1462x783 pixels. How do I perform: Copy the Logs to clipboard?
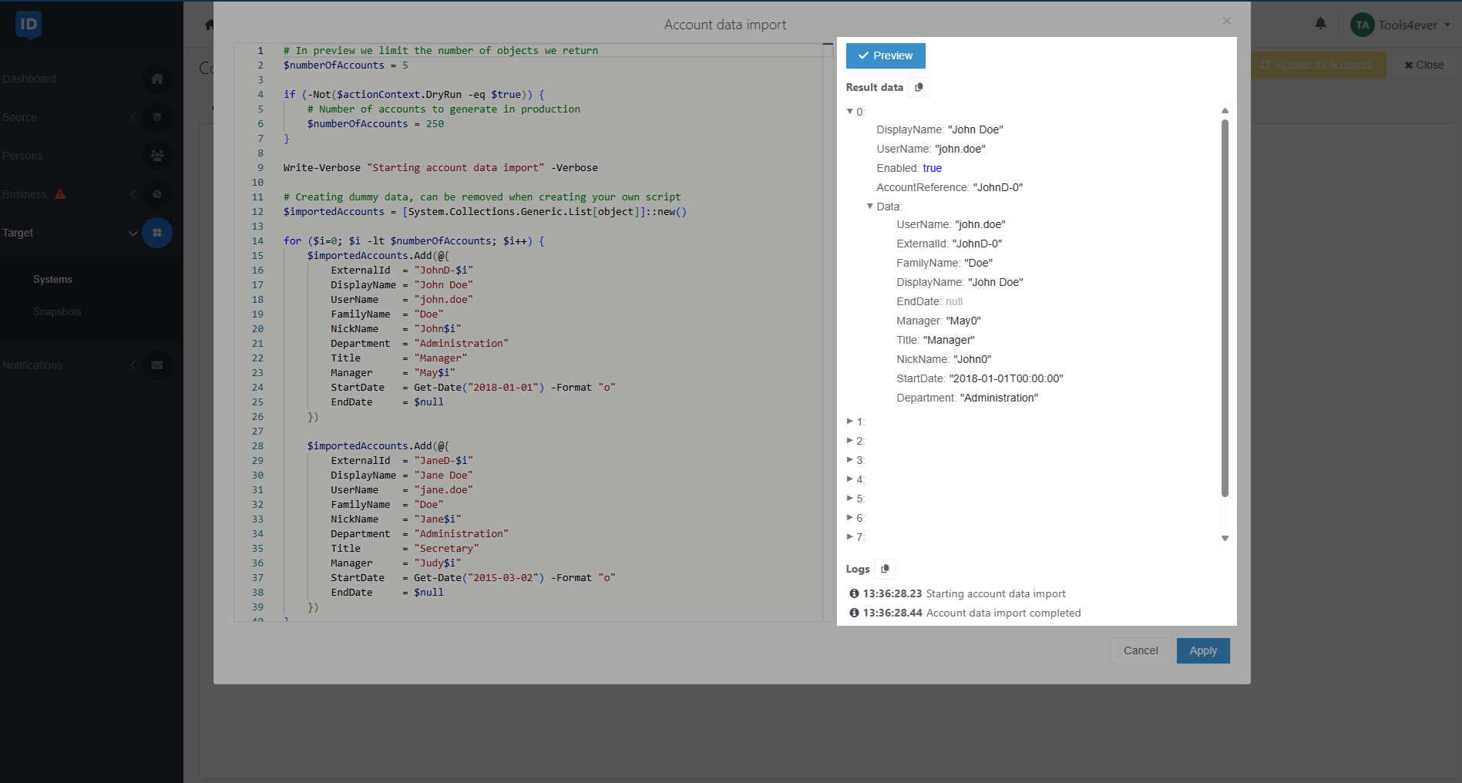tap(885, 569)
